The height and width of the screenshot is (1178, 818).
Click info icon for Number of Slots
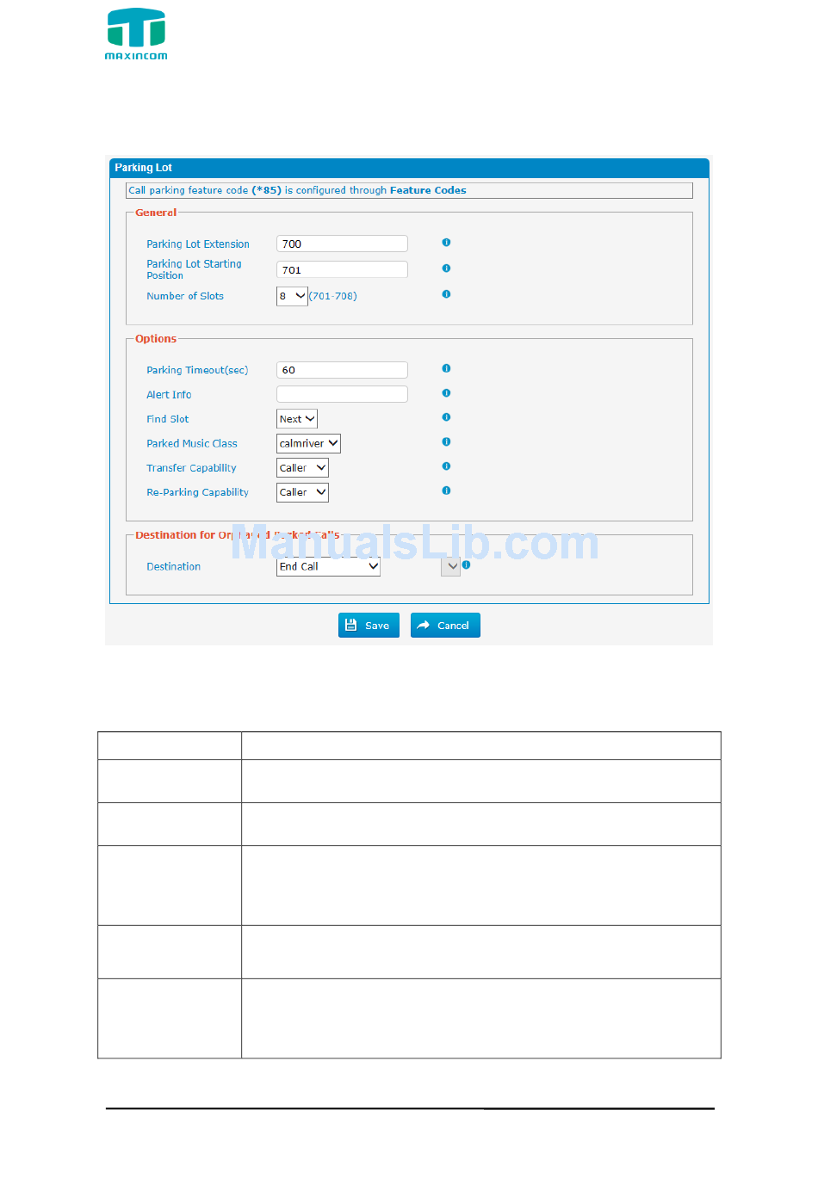[446, 294]
